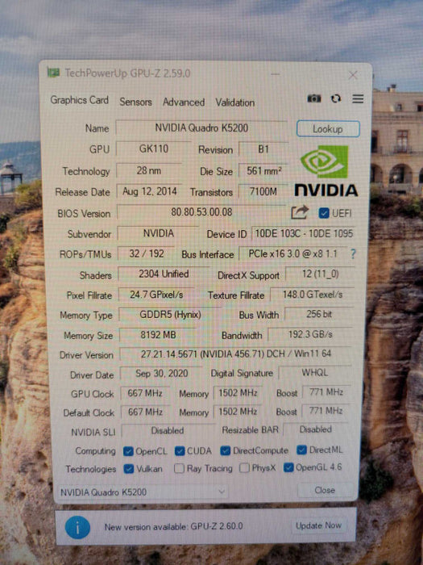This screenshot has width=423, height=565.
Task: Click the Driver Version 27.21.14.5671 field
Action: click(235, 354)
